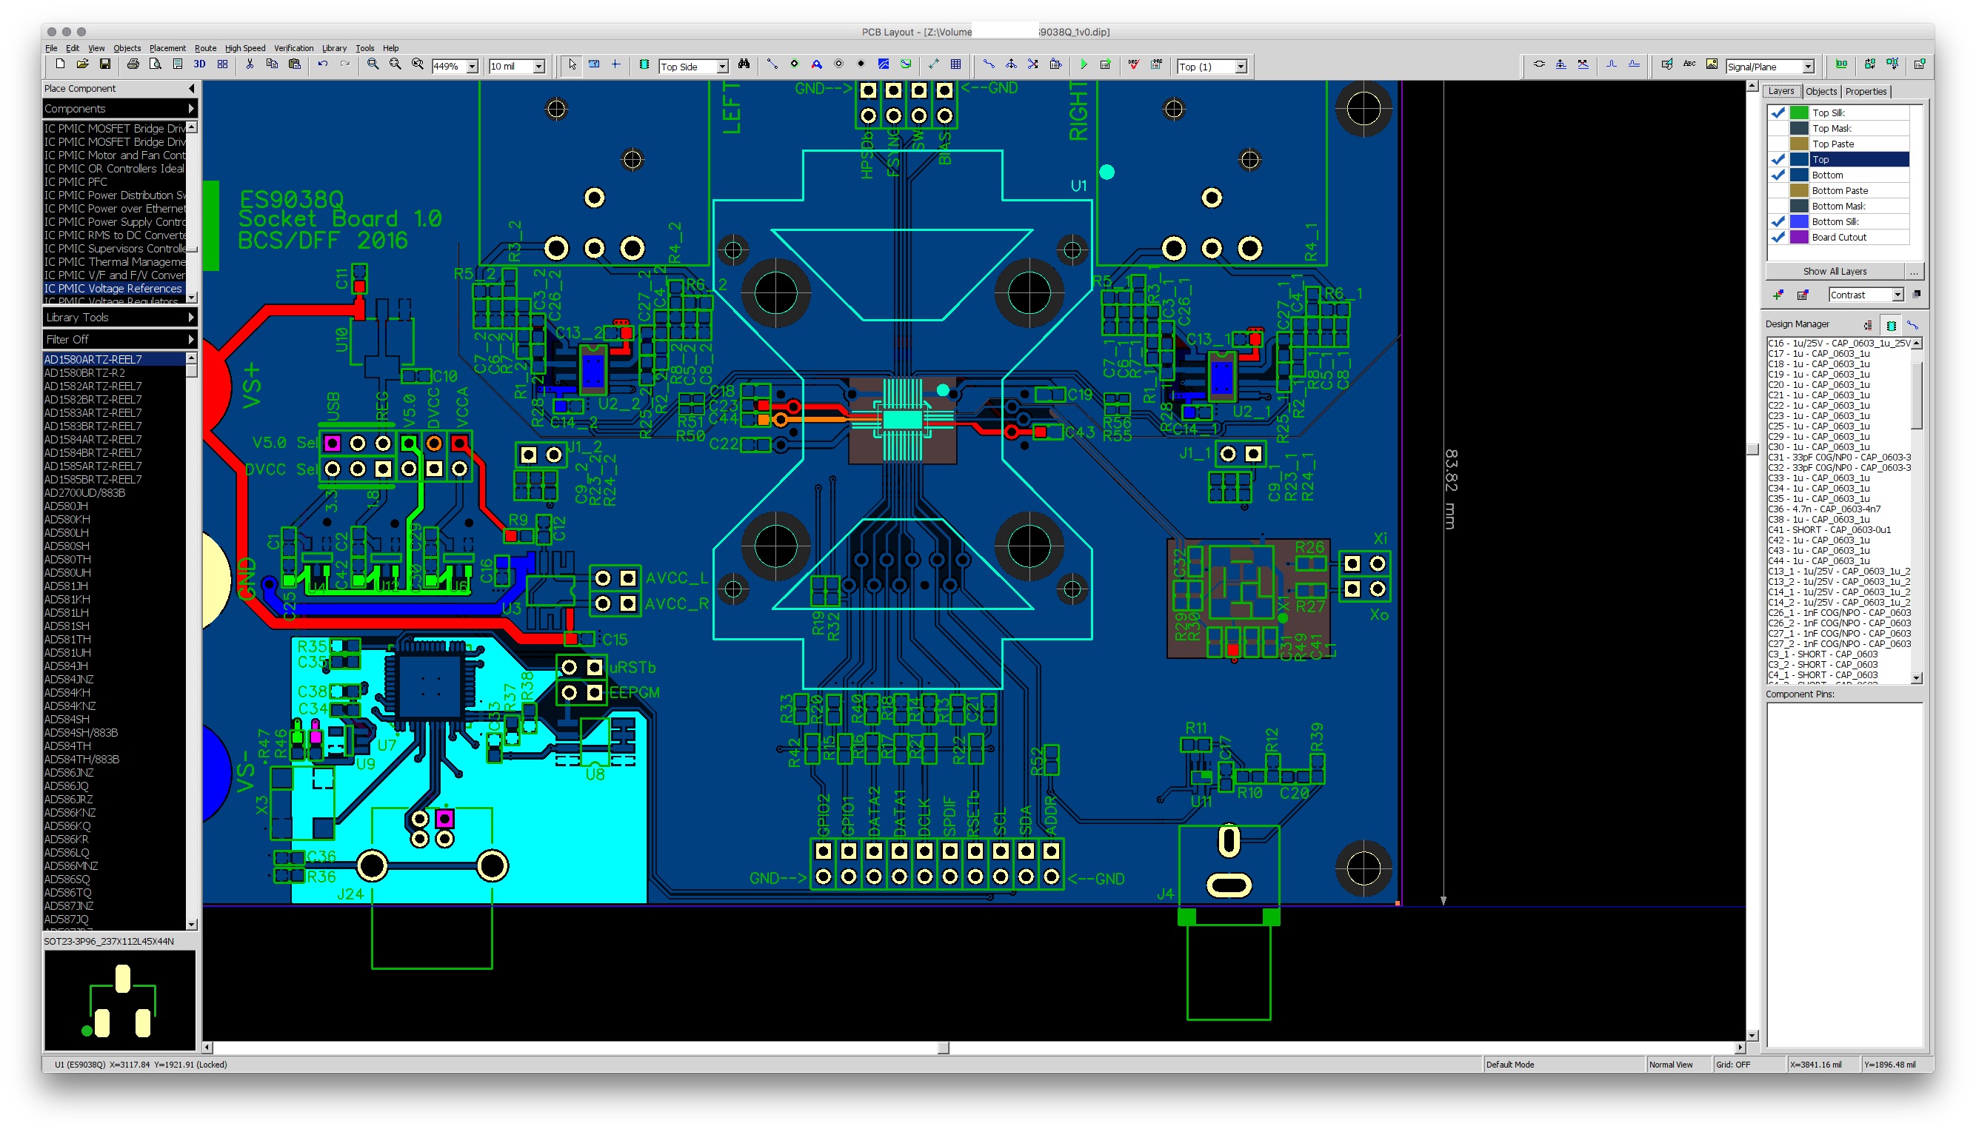The height and width of the screenshot is (1132, 1976).
Task: Run DRC check with red checkmark icon
Action: (1134, 65)
